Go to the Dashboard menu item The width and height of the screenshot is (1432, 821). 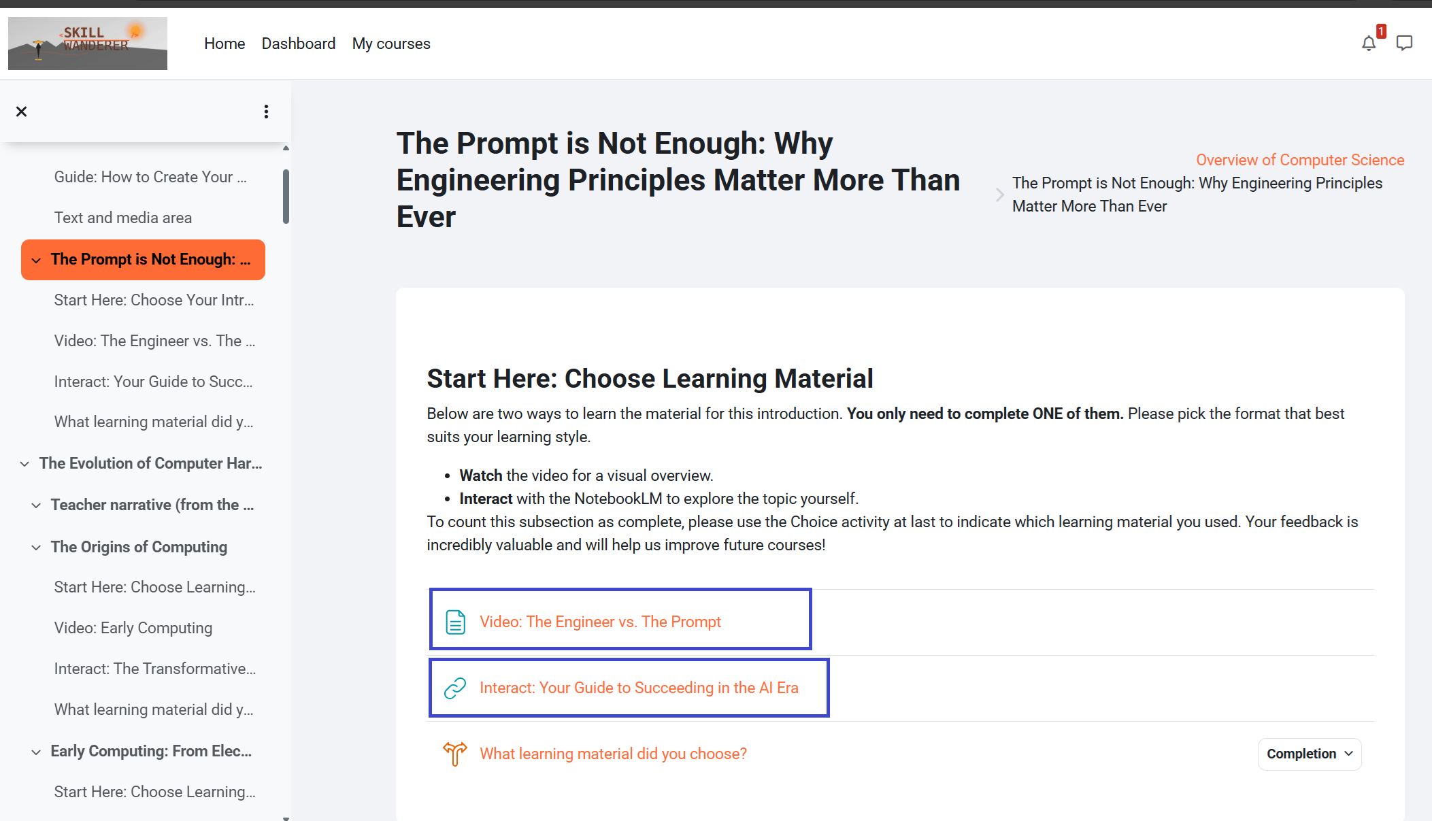299,44
